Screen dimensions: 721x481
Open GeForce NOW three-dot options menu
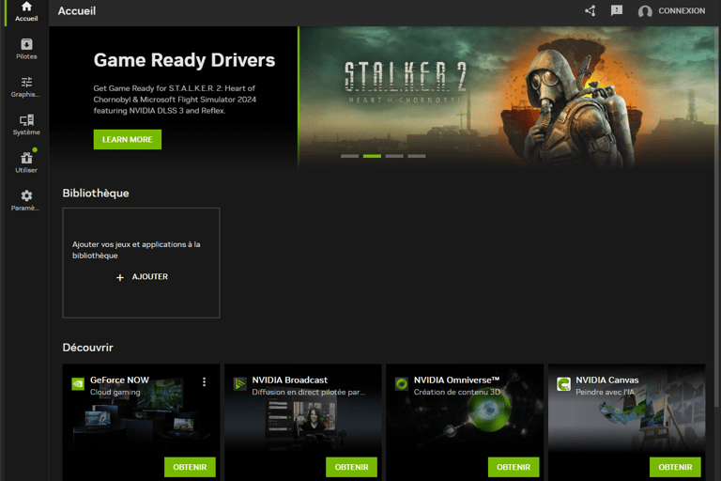(x=204, y=381)
